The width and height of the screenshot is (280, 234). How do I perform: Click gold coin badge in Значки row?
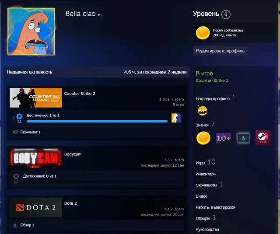click(x=203, y=138)
